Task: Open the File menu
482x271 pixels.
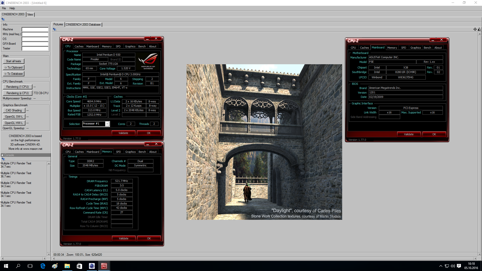Action: pos(4,8)
